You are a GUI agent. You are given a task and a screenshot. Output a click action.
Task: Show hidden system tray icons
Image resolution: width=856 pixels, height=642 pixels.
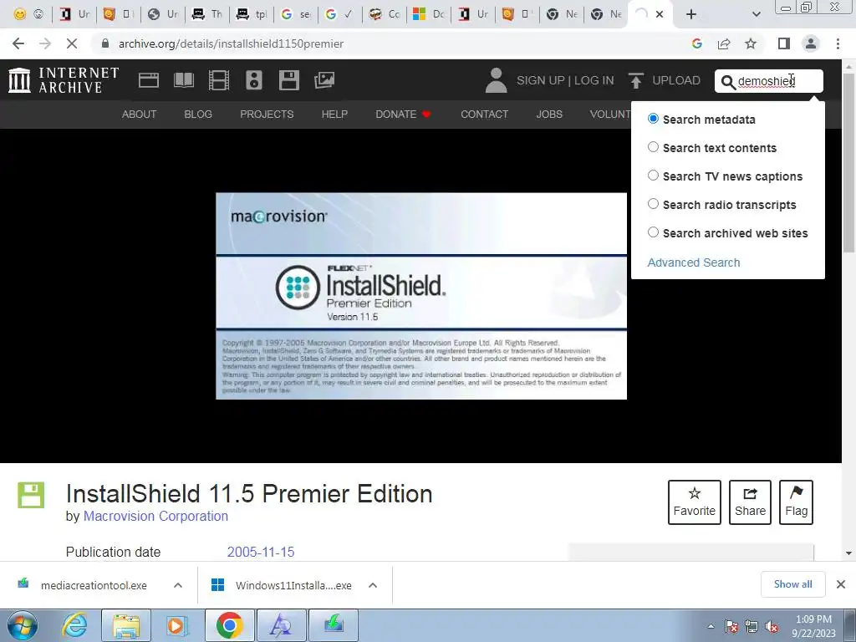711,626
